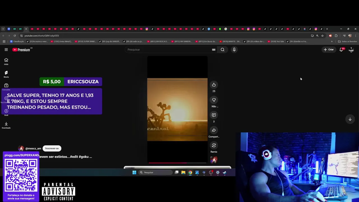Image resolution: width=359 pixels, height=202 pixels.
Task: Click the install app icon in address bar
Action: coord(312,36)
